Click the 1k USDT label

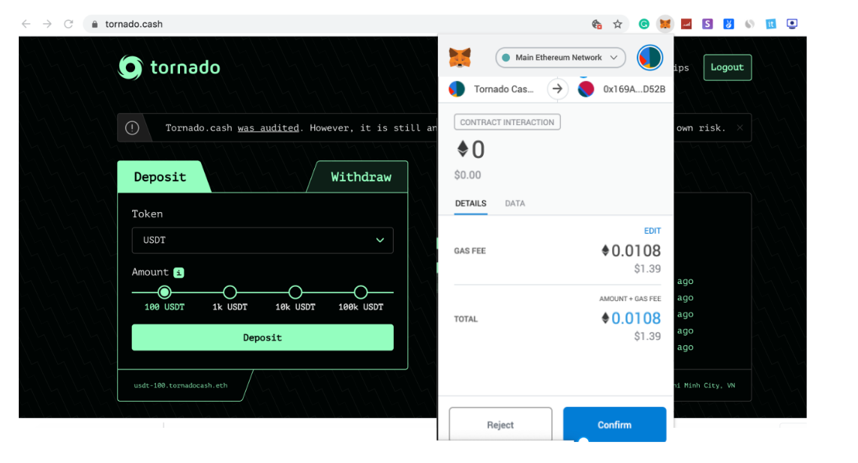[229, 307]
